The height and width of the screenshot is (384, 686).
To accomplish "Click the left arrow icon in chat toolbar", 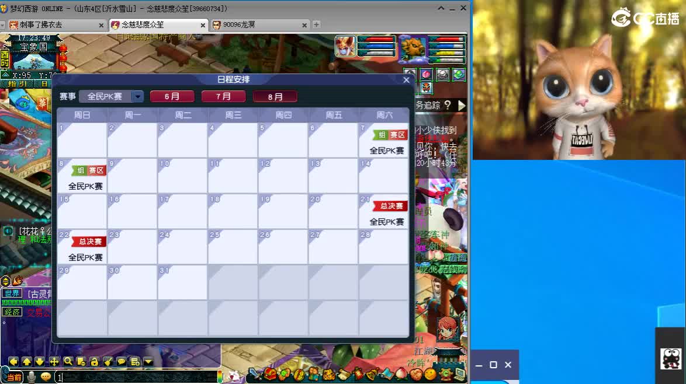I will [13, 361].
